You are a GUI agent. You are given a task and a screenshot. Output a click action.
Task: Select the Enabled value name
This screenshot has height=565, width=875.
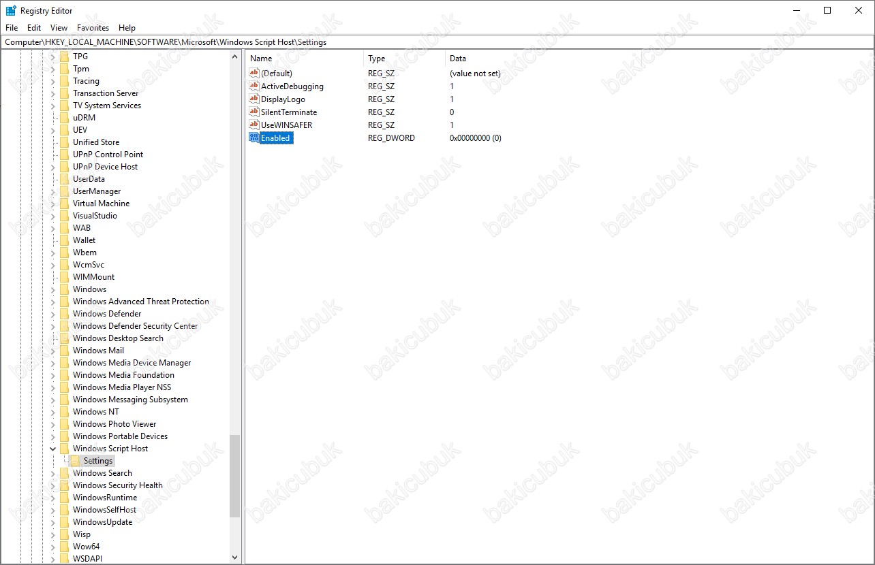[275, 138]
